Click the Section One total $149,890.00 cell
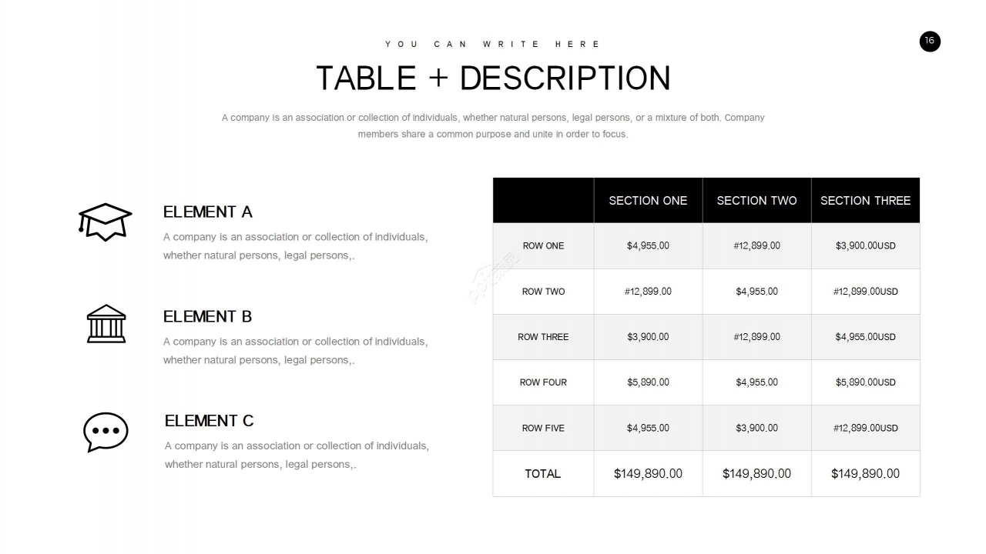This screenshot has width=986, height=554. 648,474
